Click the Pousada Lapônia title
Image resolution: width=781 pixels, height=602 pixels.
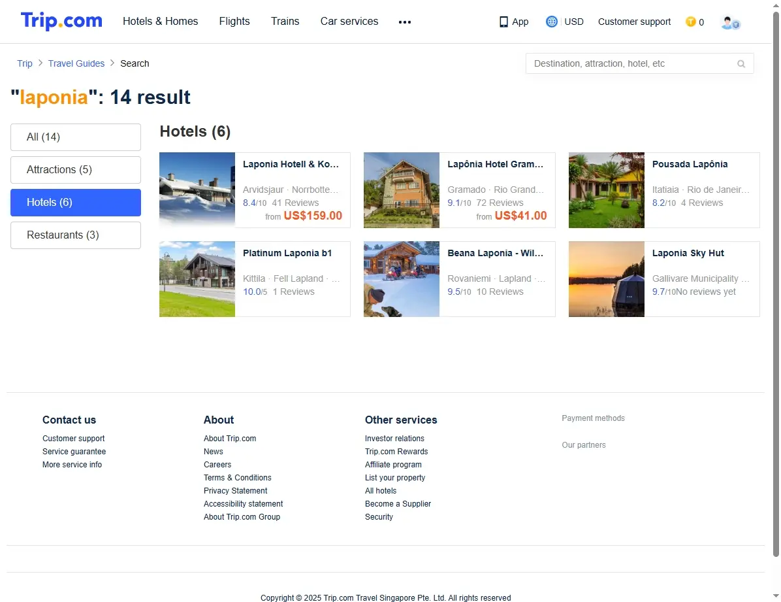(690, 164)
